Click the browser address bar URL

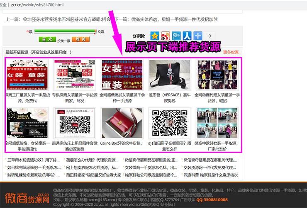37,5
